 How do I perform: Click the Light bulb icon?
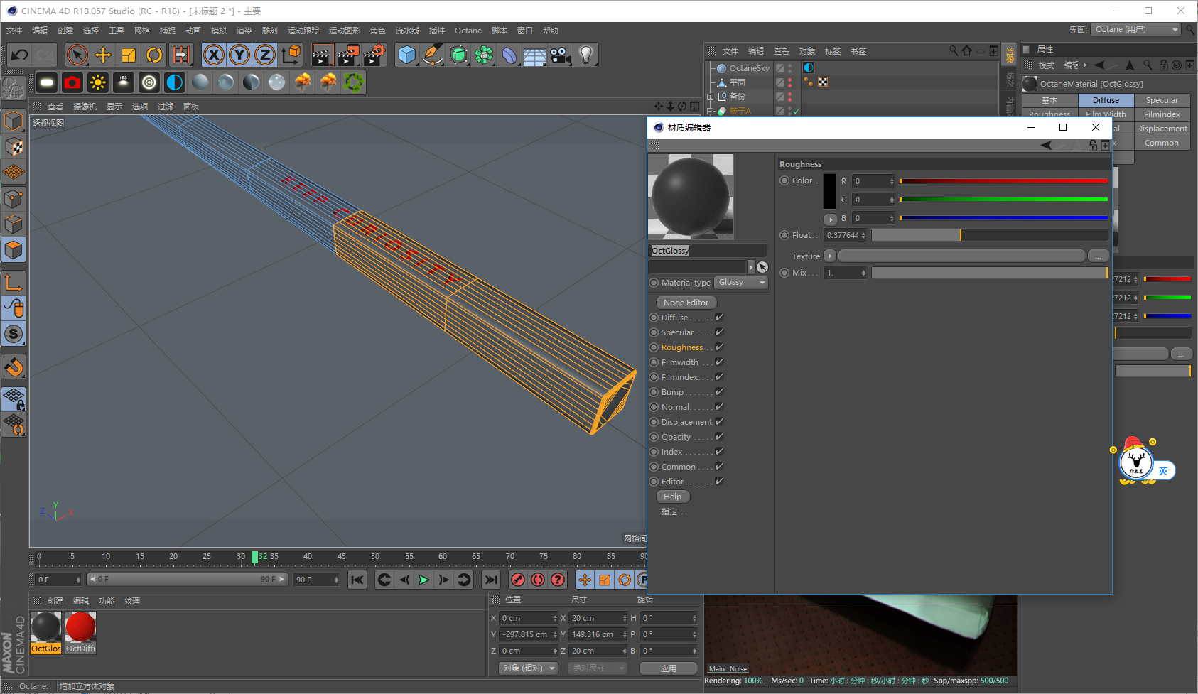(x=586, y=55)
